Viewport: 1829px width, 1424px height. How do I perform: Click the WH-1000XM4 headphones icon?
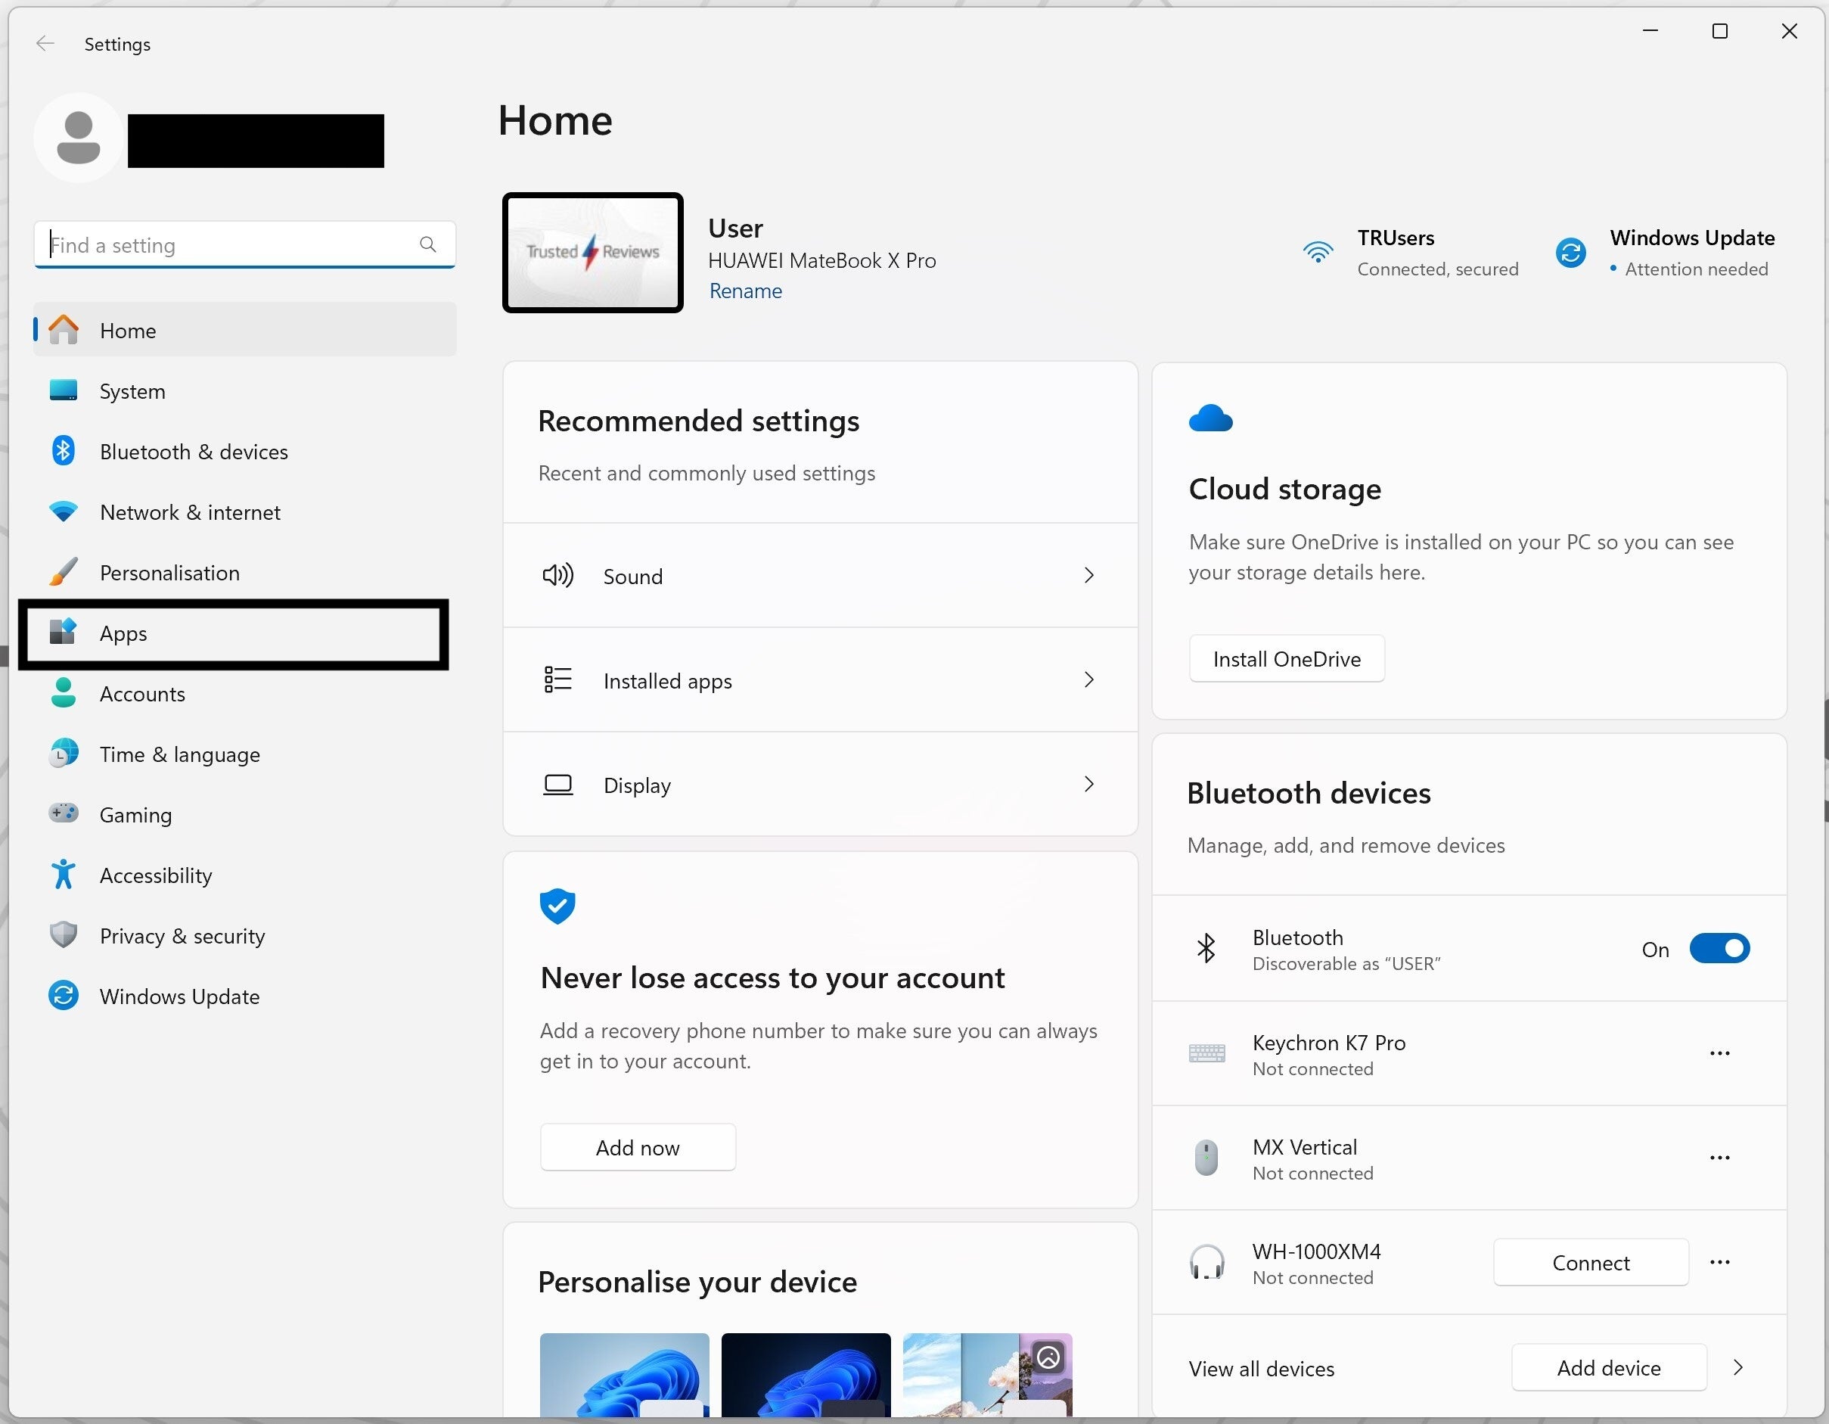tap(1206, 1262)
